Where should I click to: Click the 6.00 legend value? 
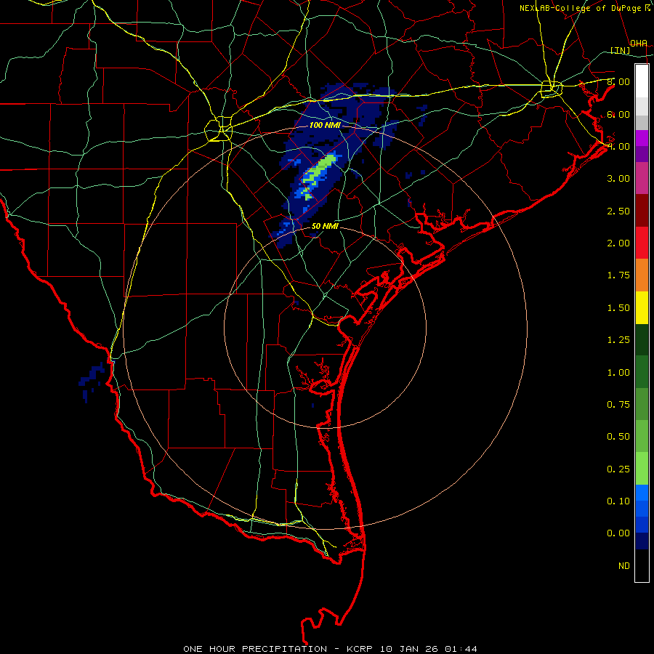coord(618,114)
